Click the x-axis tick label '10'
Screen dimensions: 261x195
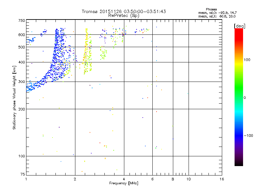[189, 179]
